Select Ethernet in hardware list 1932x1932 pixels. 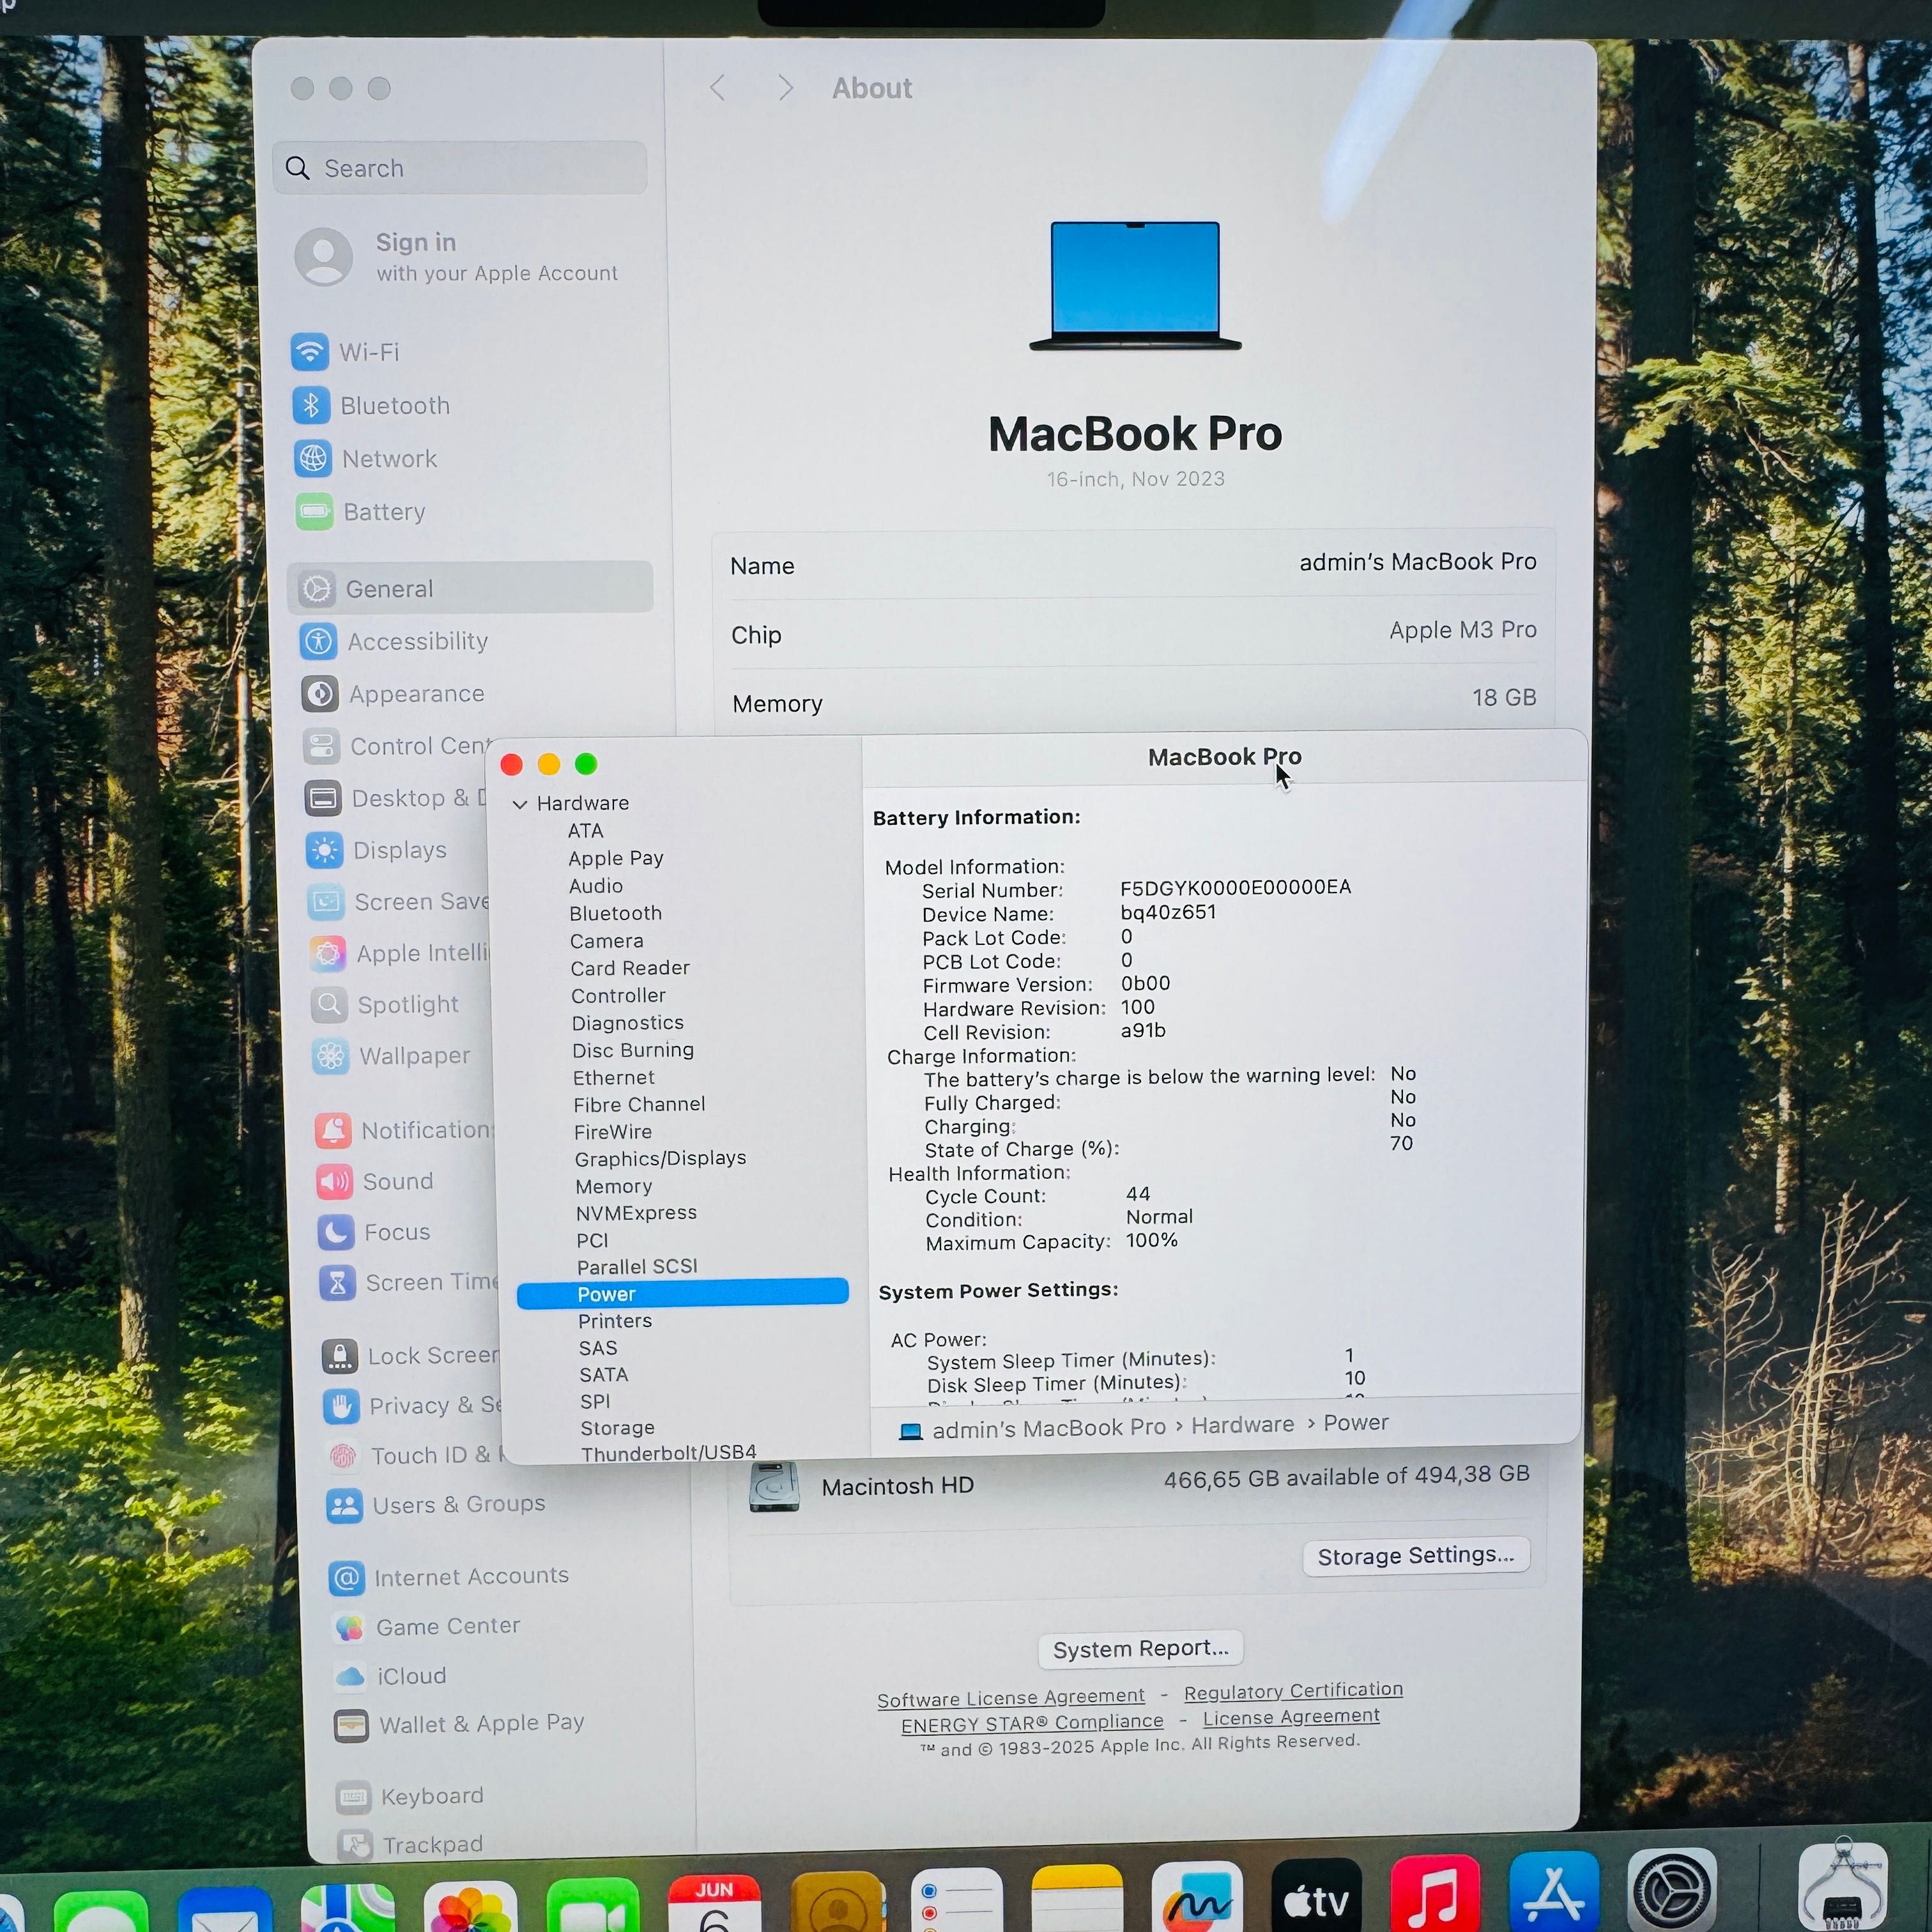click(613, 1078)
